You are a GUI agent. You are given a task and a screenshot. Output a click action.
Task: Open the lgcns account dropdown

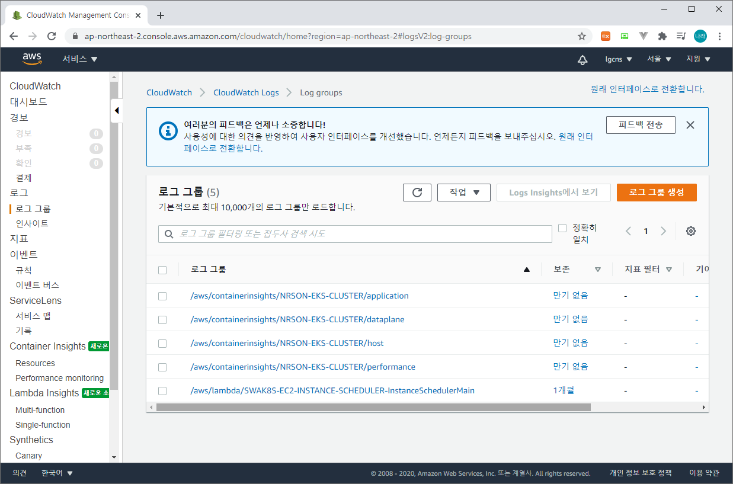pyautogui.click(x=619, y=59)
